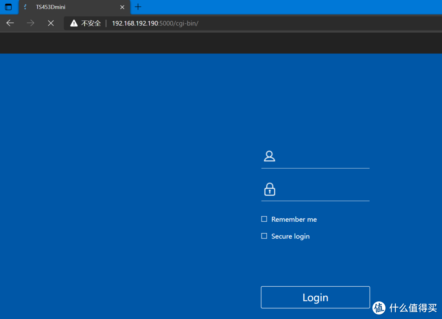
Task: Enable the Remember me checkbox
Action: pyautogui.click(x=264, y=219)
